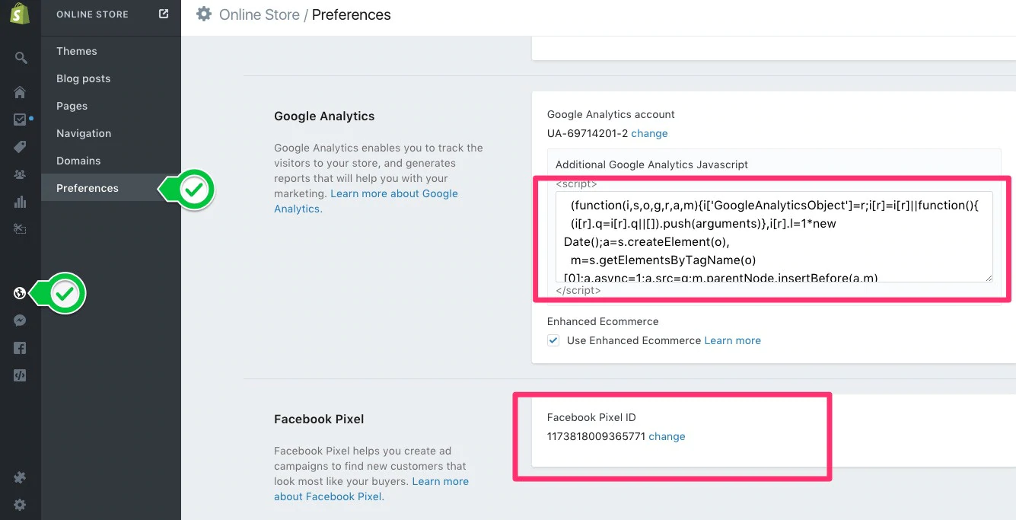1016x520 pixels.
Task: Open the Products tag icon
Action: coord(20,147)
